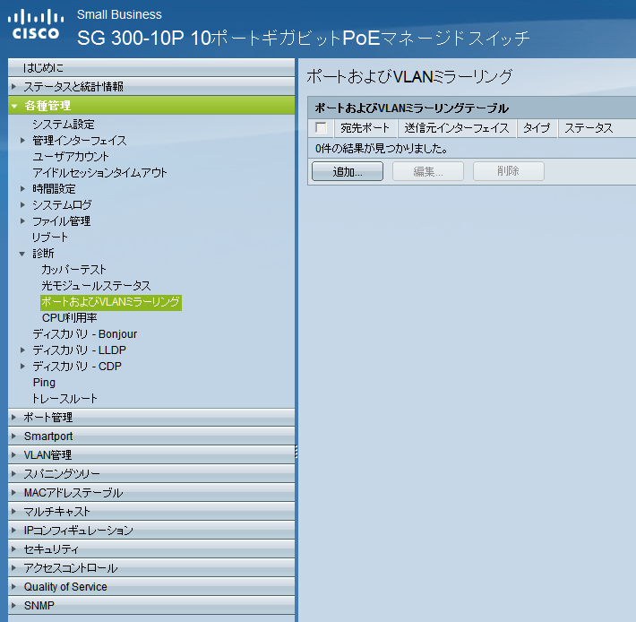The image size is (636, 622).
Task: Expand the ディスカバリ - CDP arrow
Action: (22, 367)
